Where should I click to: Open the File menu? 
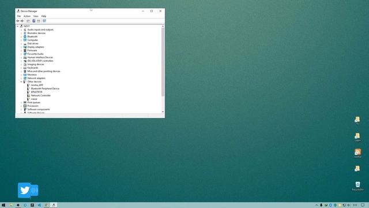click(19, 16)
